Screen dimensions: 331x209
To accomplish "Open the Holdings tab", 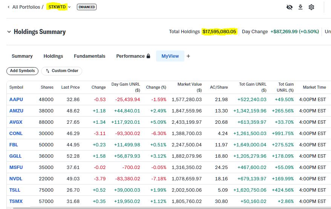I will click(53, 56).
